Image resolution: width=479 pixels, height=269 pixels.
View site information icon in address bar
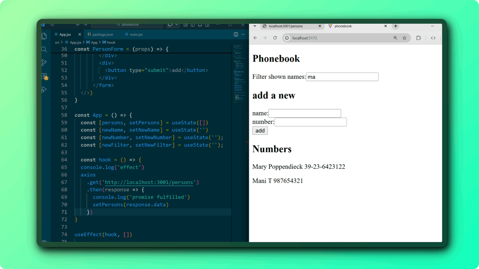coord(287,38)
